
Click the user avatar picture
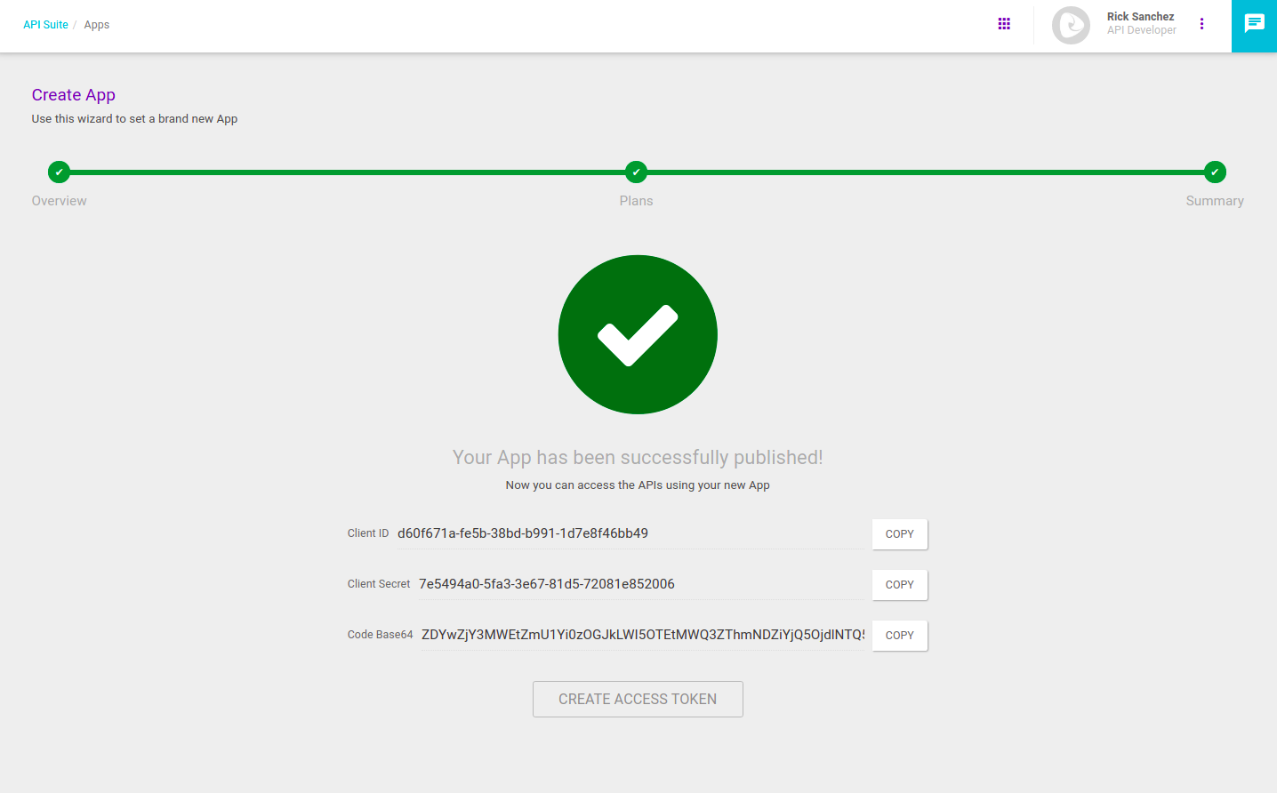[1071, 25]
